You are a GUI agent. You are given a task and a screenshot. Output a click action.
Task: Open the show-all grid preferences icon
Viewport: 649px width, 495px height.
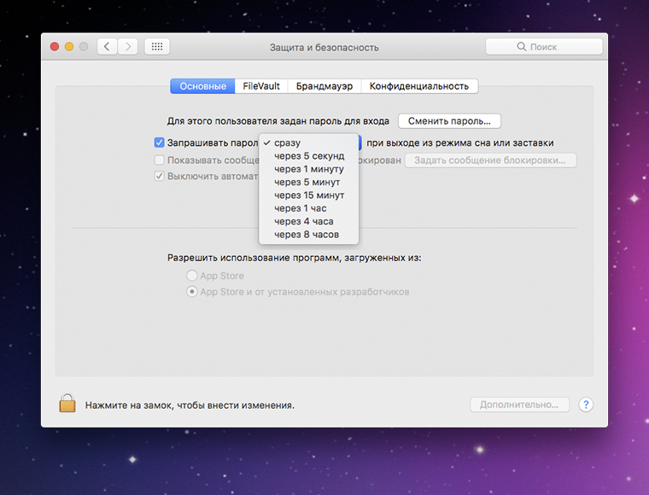tap(157, 47)
